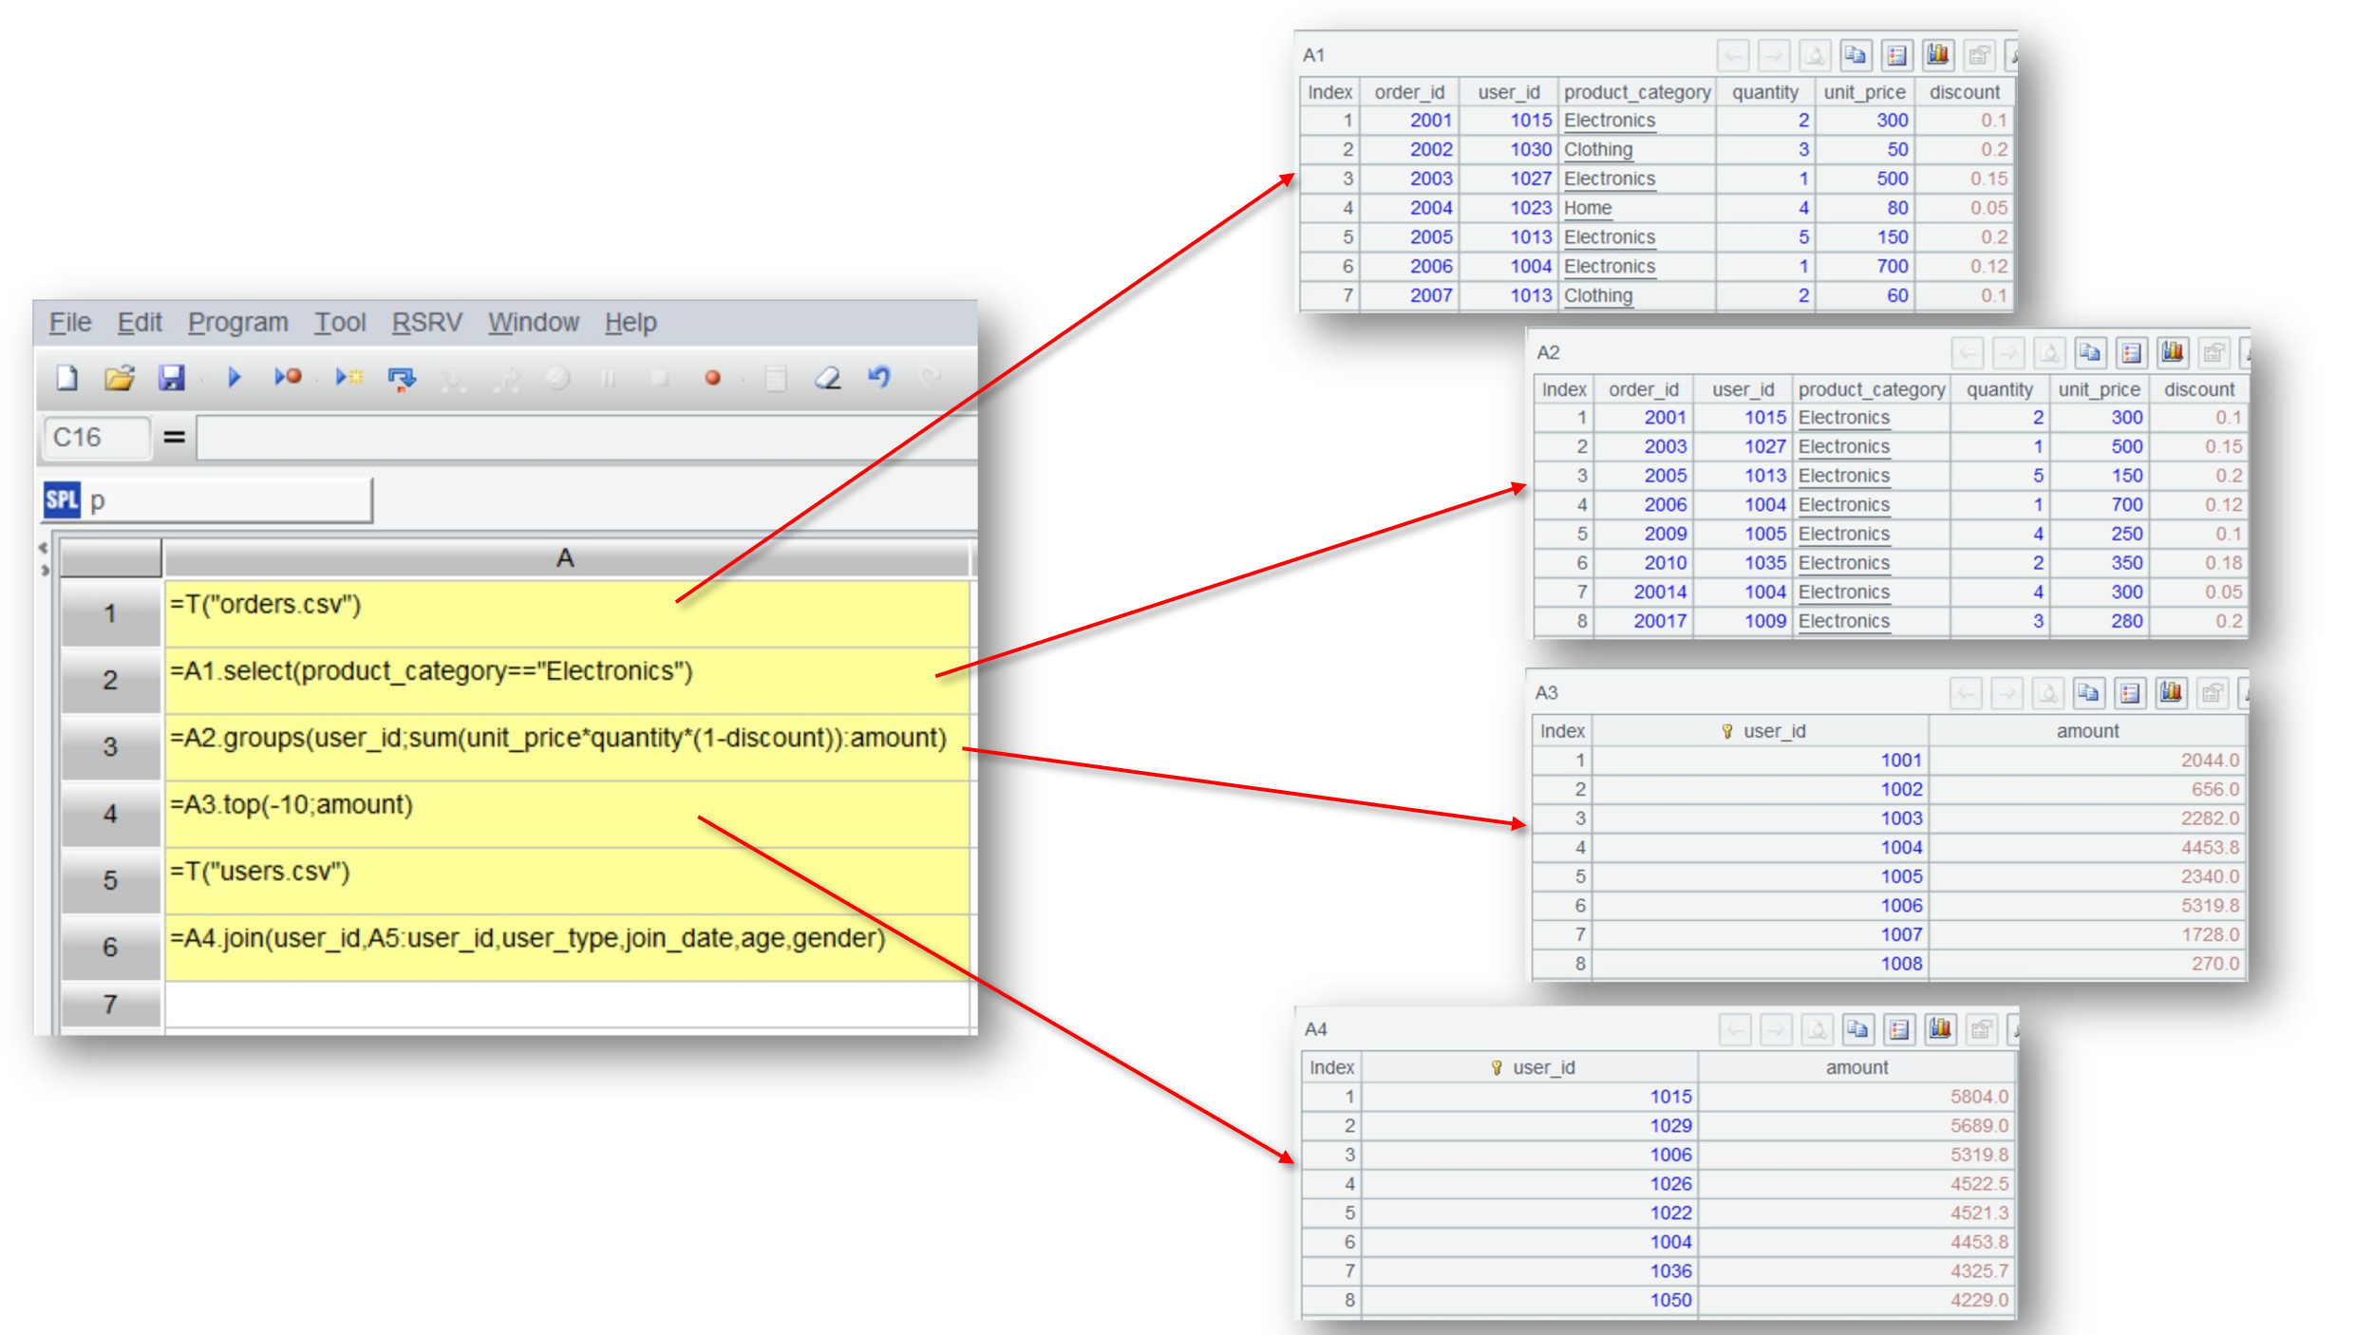The width and height of the screenshot is (2374, 1335).
Task: Run the script with the blue play icon
Action: 235,378
